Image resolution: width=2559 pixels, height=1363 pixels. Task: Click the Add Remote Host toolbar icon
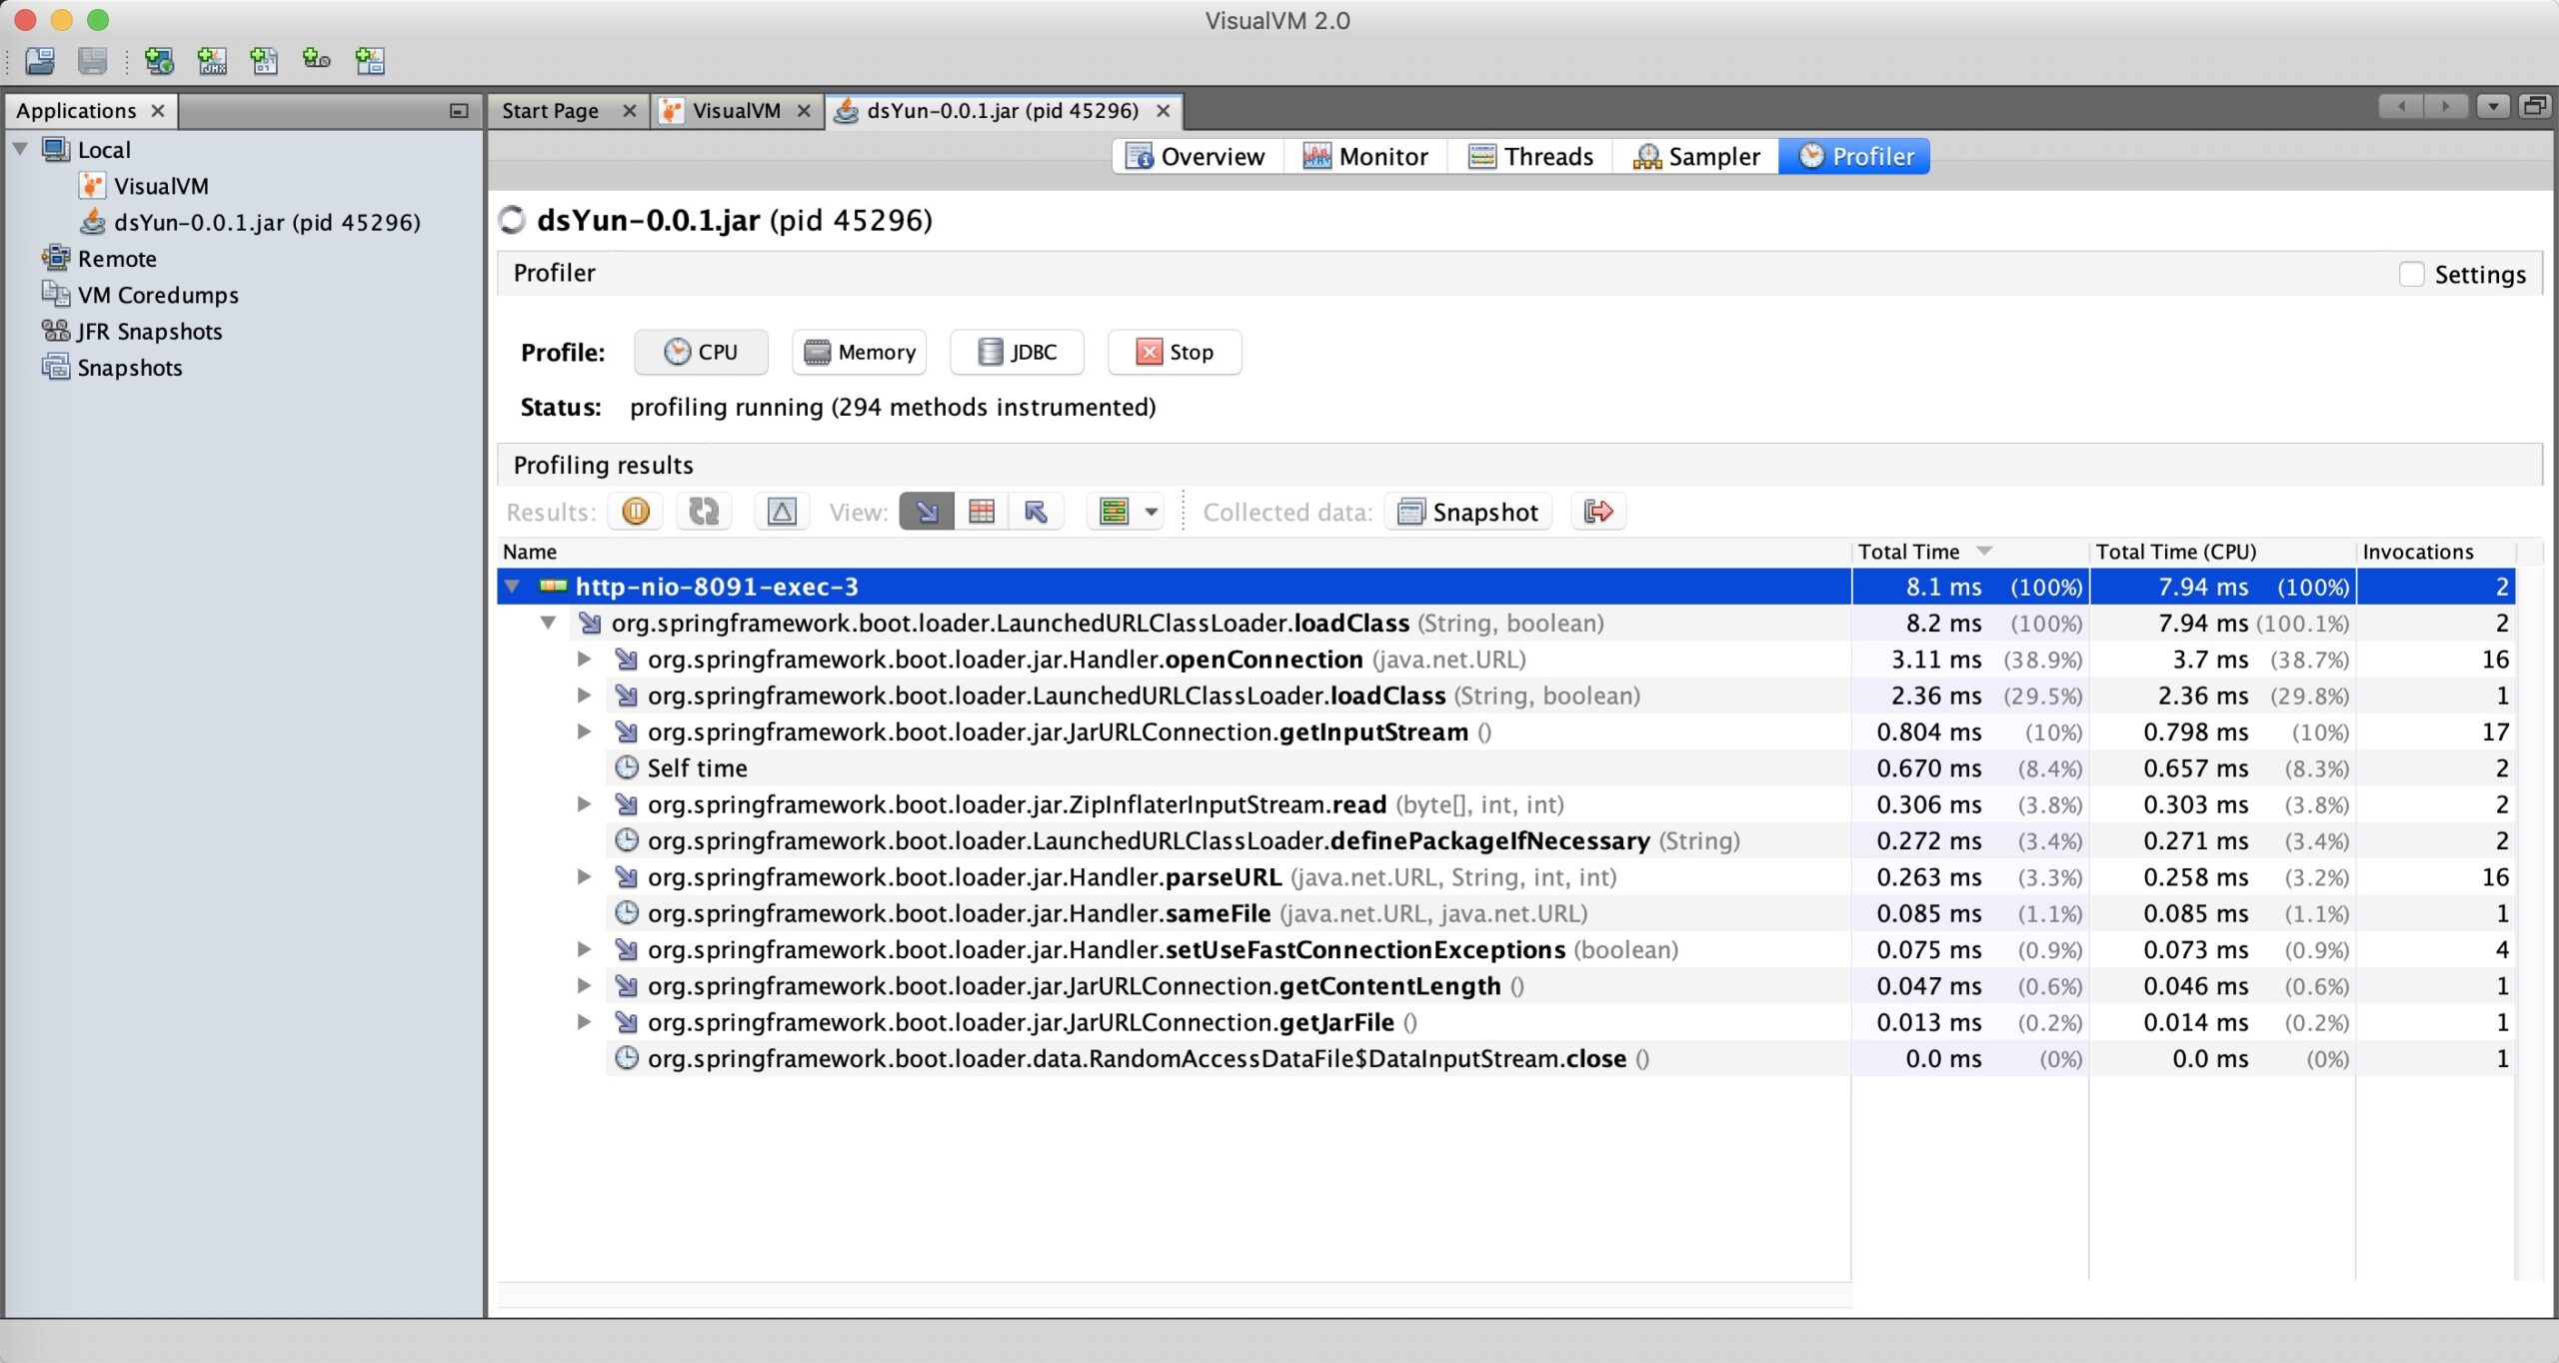click(160, 61)
